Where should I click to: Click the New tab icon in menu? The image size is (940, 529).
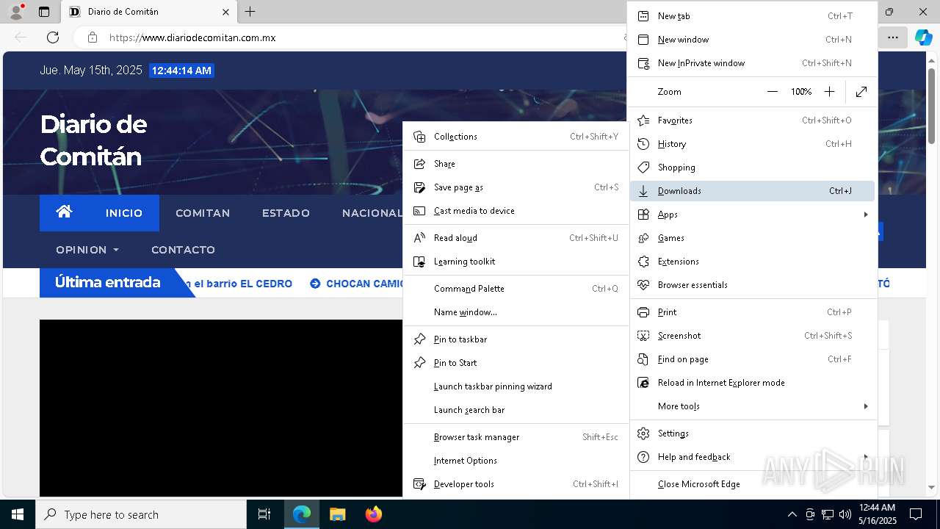click(x=643, y=16)
